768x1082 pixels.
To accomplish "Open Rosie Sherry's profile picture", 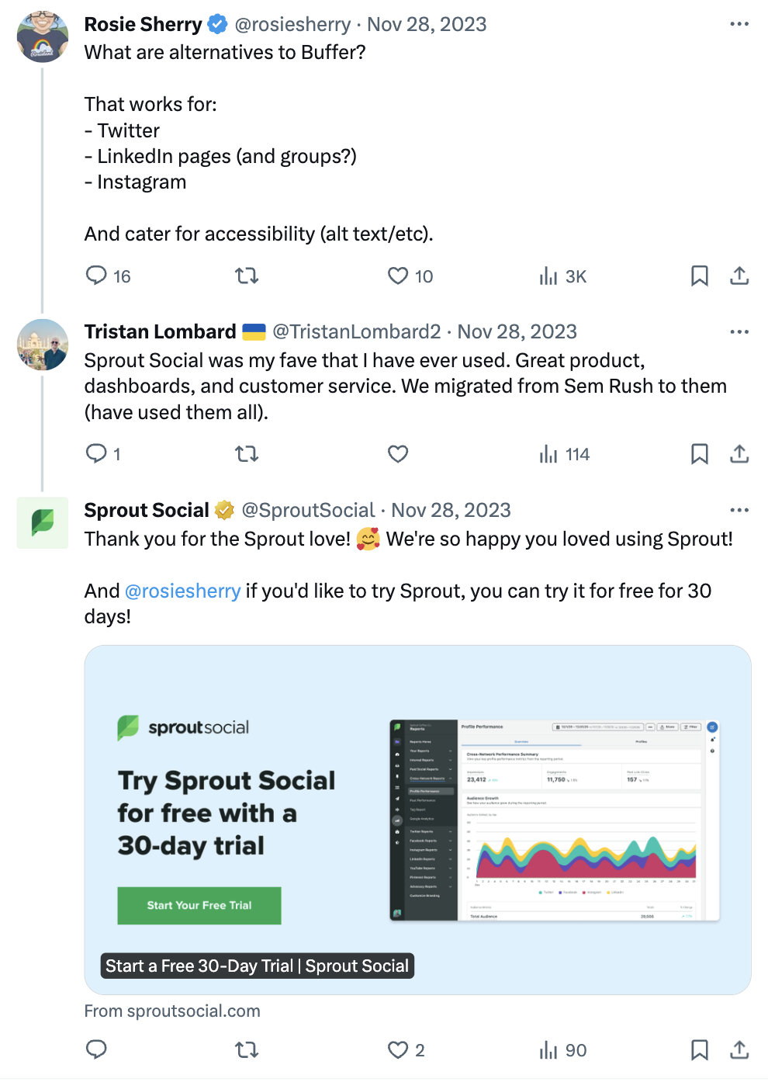I will (x=43, y=36).
